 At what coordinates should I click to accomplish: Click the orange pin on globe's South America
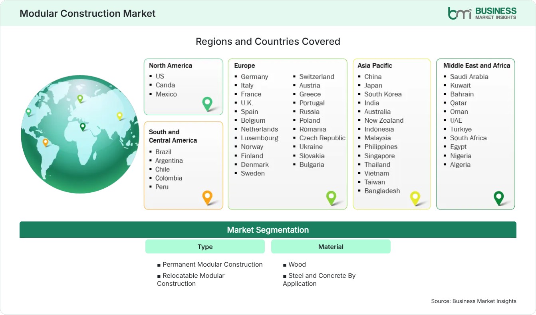coord(46,142)
